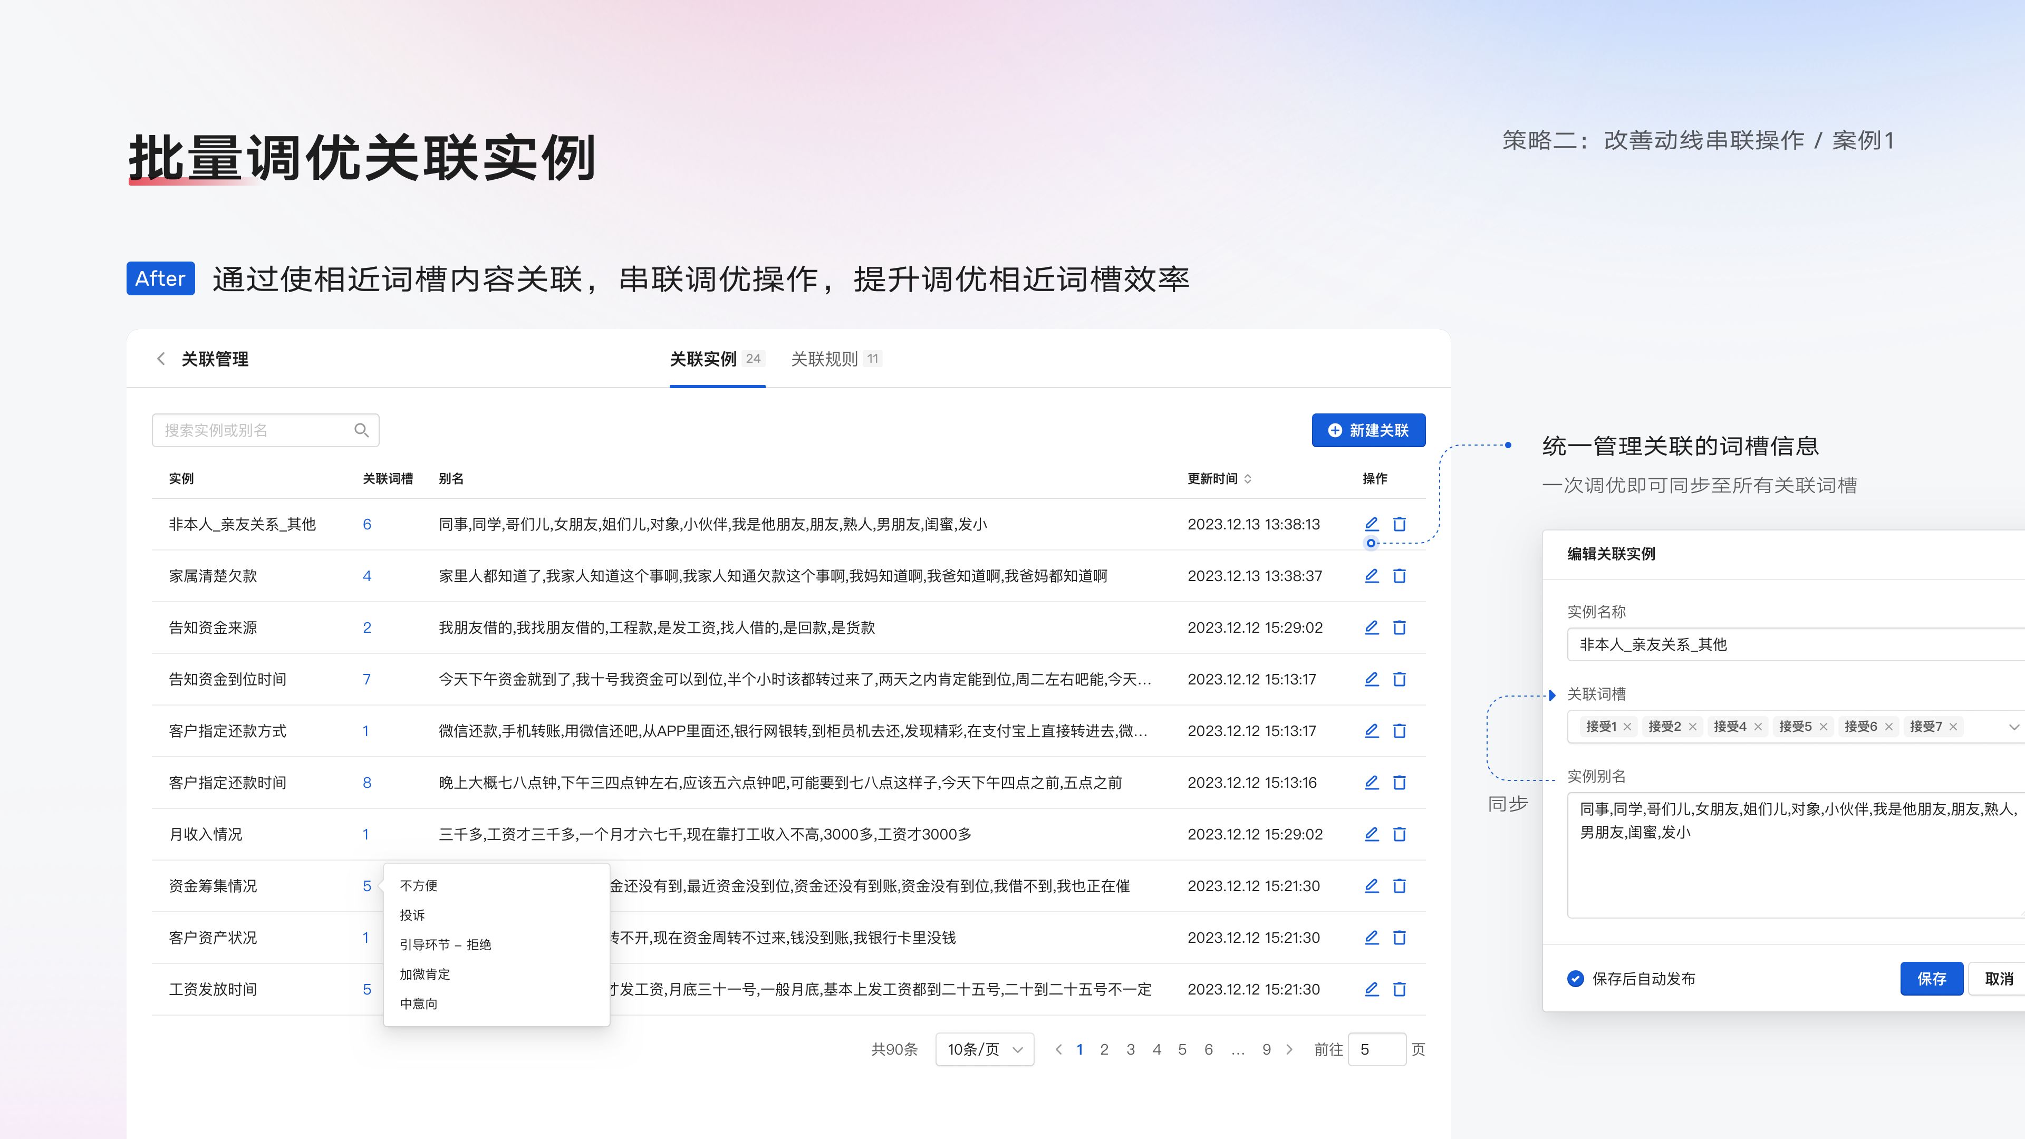Edit the 家属清楚欠款 row
Image resolution: width=2025 pixels, height=1139 pixels.
coord(1372,575)
